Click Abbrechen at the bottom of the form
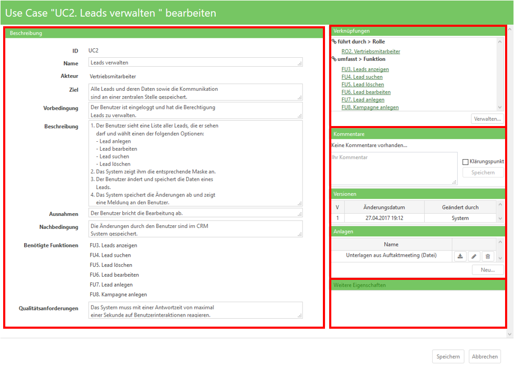514x366 pixels. pyautogui.click(x=485, y=357)
